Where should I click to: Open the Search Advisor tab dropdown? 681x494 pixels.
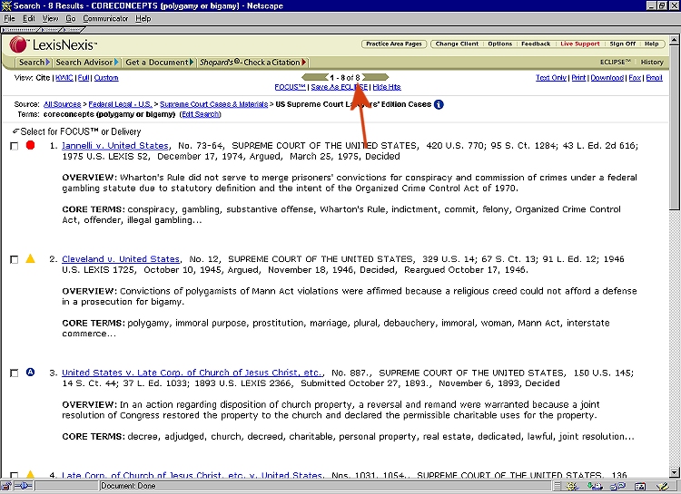click(x=86, y=63)
